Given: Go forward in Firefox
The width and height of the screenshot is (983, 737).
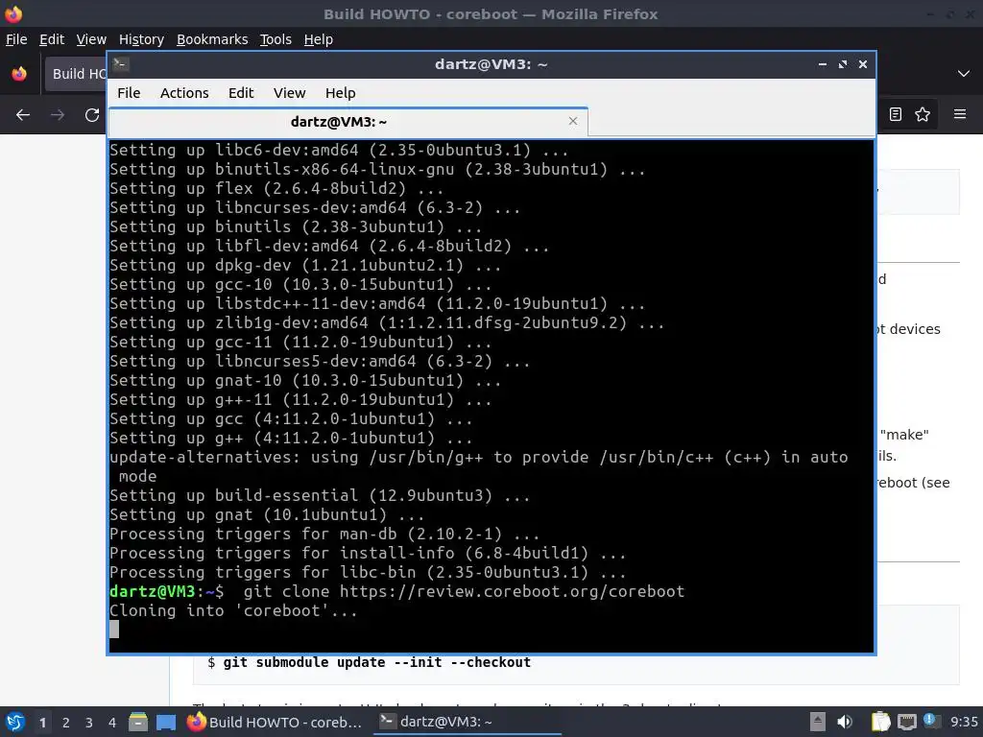Looking at the screenshot, I should point(58,115).
